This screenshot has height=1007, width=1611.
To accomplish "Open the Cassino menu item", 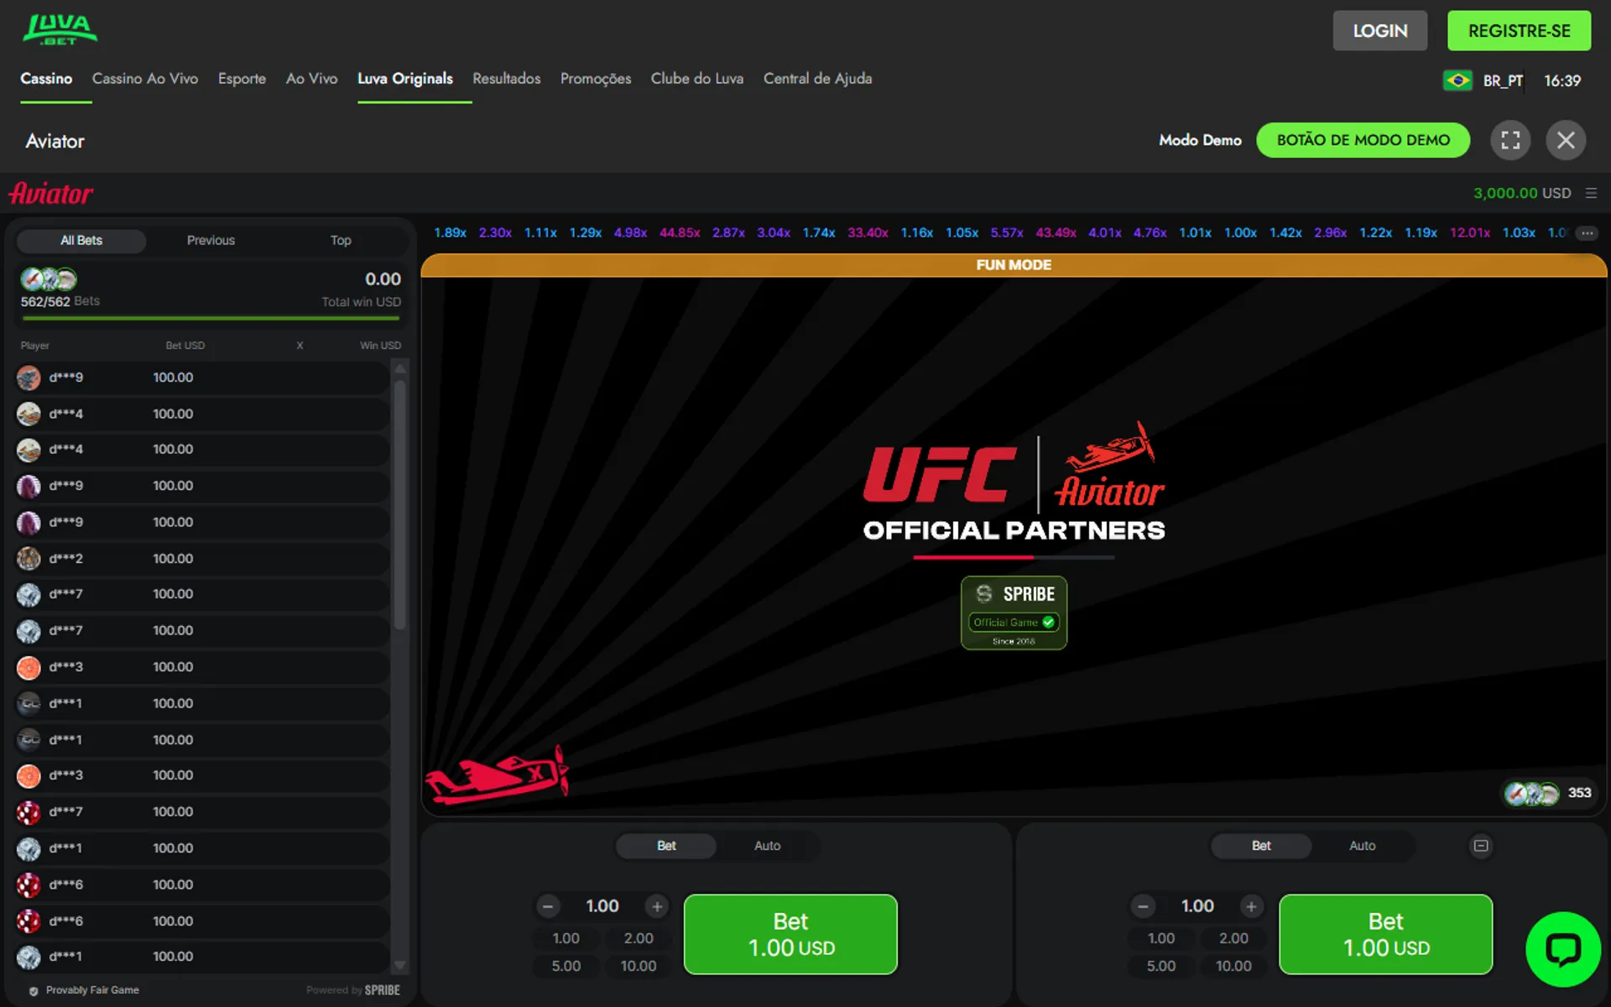I will 46,78.
